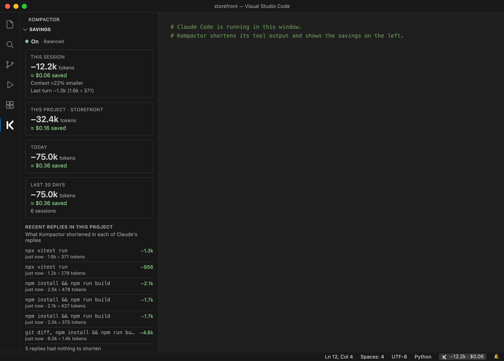The image size is (504, 361).
Task: Click the 6 sessions text
Action: [43, 211]
